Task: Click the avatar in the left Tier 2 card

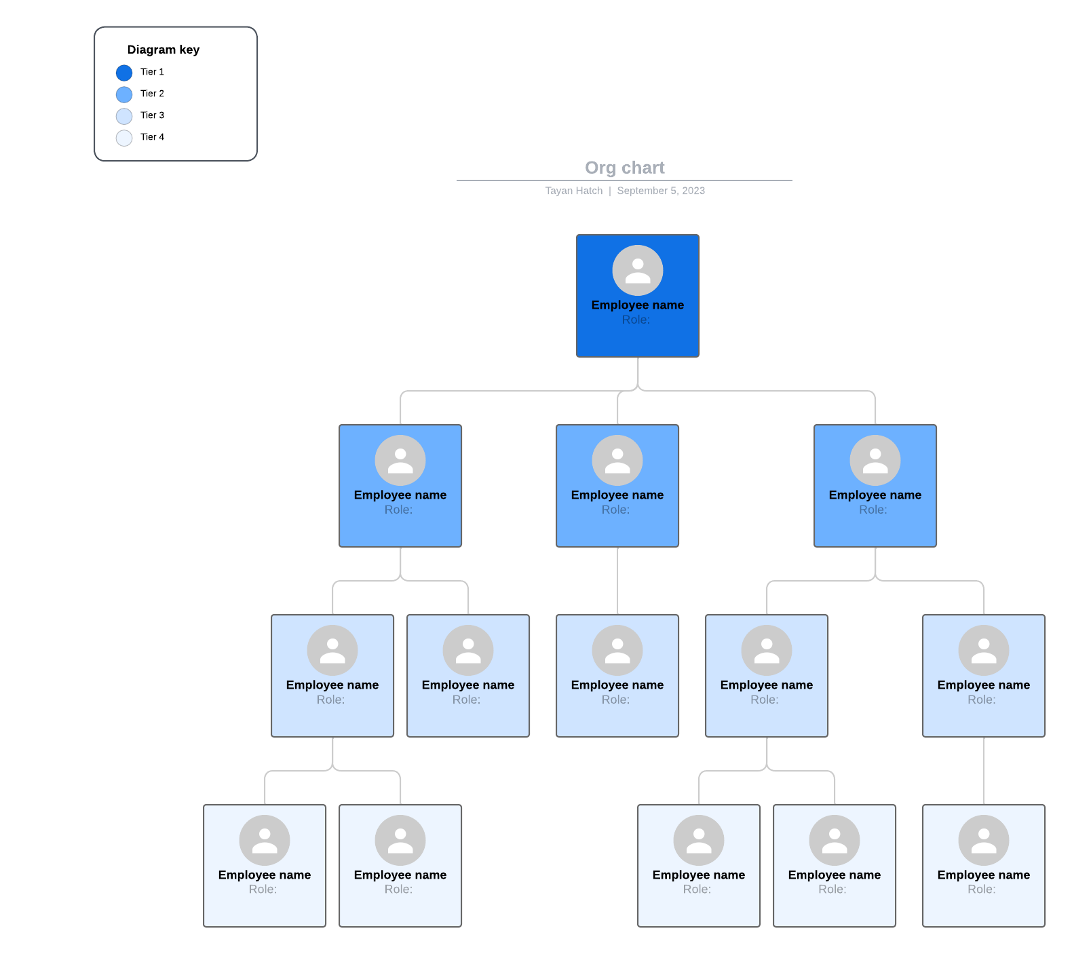Action: coord(400,460)
